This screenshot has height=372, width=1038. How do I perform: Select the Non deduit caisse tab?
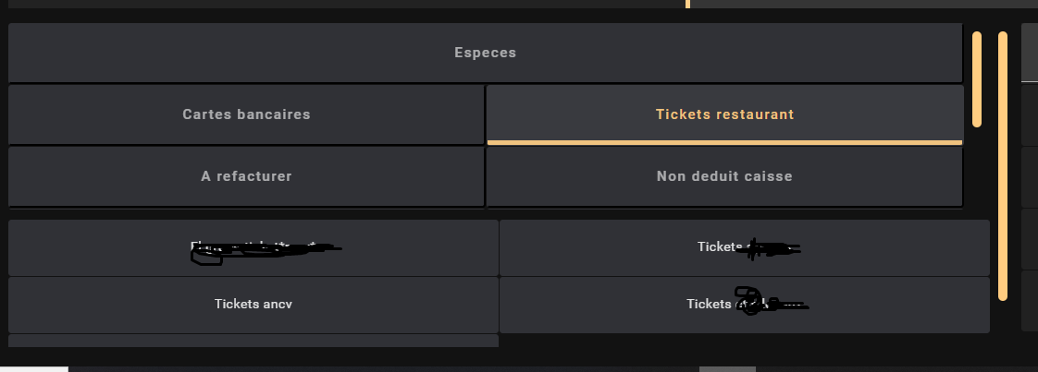724,175
